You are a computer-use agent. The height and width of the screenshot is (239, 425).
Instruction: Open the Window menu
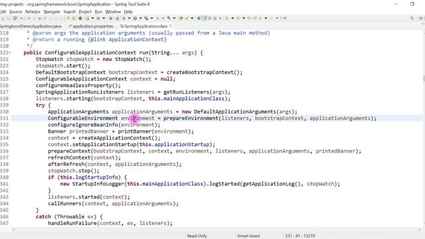coord(113,12)
